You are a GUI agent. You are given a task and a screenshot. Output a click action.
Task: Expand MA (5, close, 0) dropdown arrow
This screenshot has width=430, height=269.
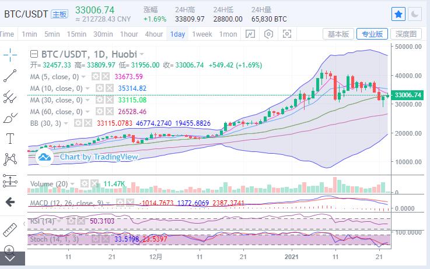coord(83,77)
